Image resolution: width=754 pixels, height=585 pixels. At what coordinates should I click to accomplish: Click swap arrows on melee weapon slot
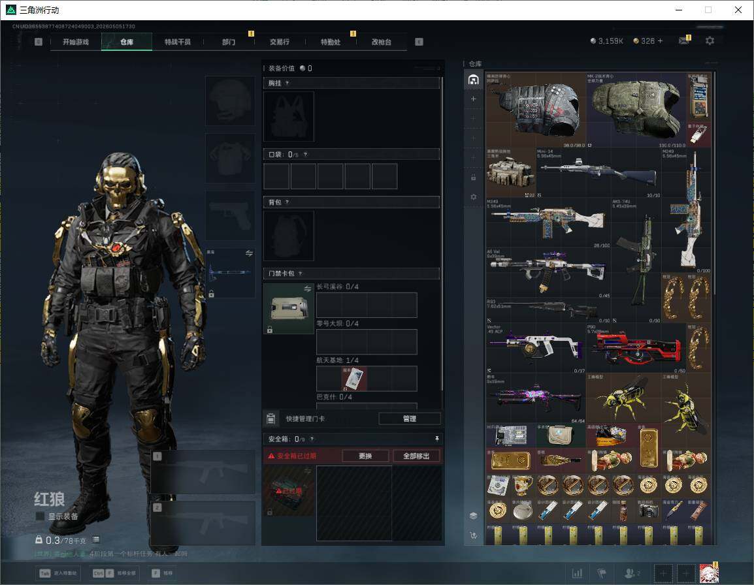[x=249, y=253]
